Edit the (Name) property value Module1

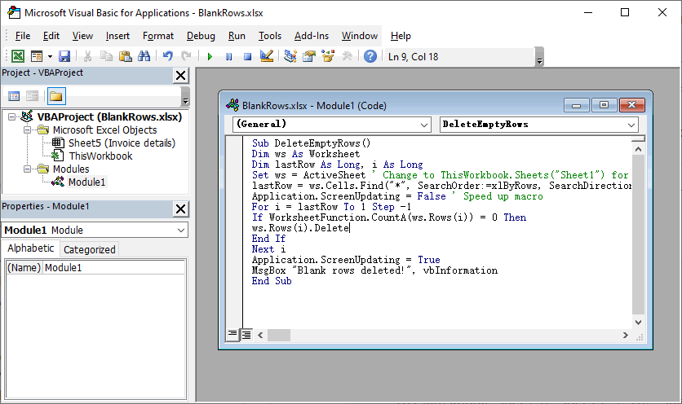click(114, 268)
